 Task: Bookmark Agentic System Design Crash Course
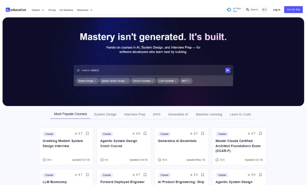pos(145,134)
